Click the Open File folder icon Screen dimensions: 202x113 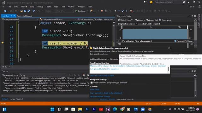(21, 11)
